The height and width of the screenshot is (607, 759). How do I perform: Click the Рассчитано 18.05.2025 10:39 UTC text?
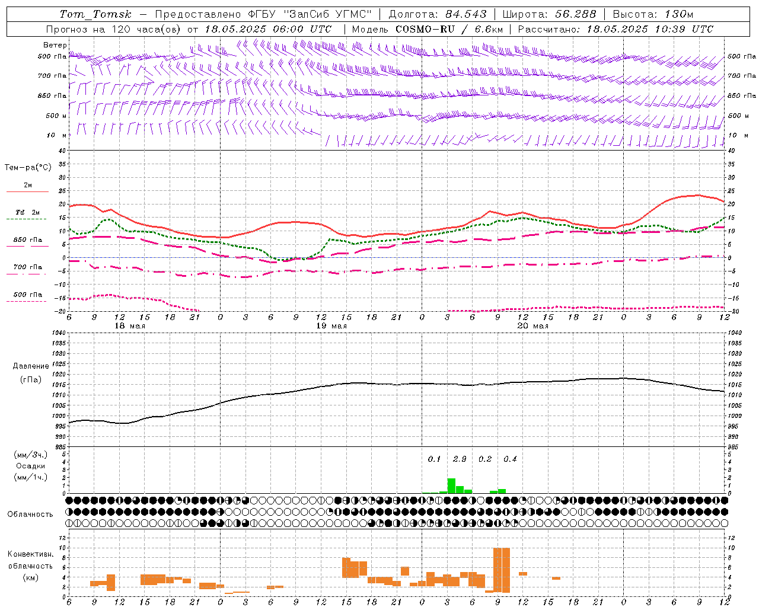click(616, 29)
